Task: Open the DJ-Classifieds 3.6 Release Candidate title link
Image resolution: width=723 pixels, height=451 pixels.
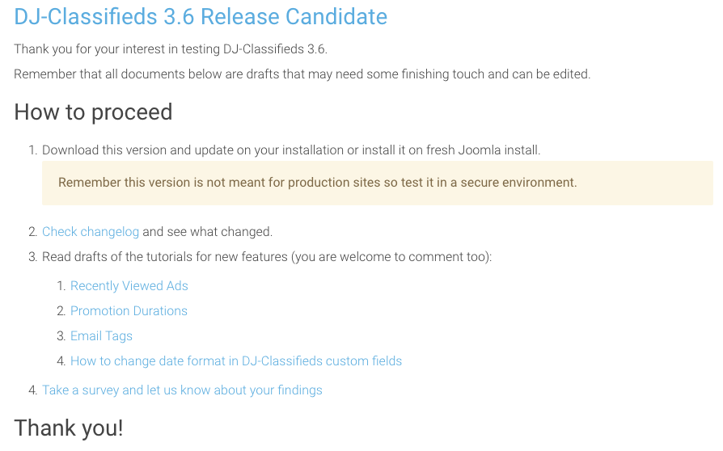Action: click(201, 17)
